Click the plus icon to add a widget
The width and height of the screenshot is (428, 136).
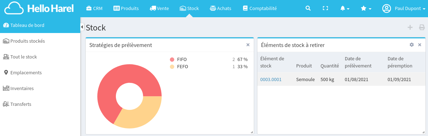[x=410, y=27]
